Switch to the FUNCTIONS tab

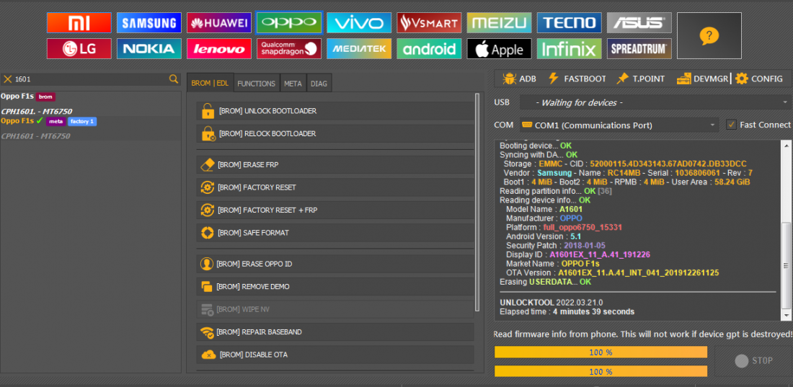pyautogui.click(x=257, y=84)
